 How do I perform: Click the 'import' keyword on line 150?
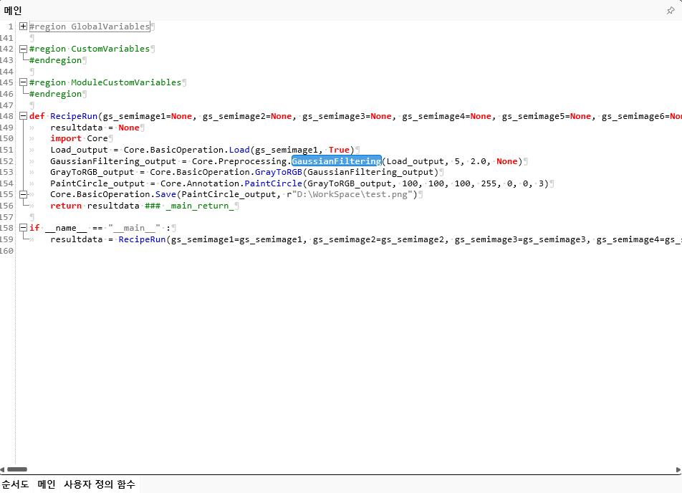(x=66, y=138)
